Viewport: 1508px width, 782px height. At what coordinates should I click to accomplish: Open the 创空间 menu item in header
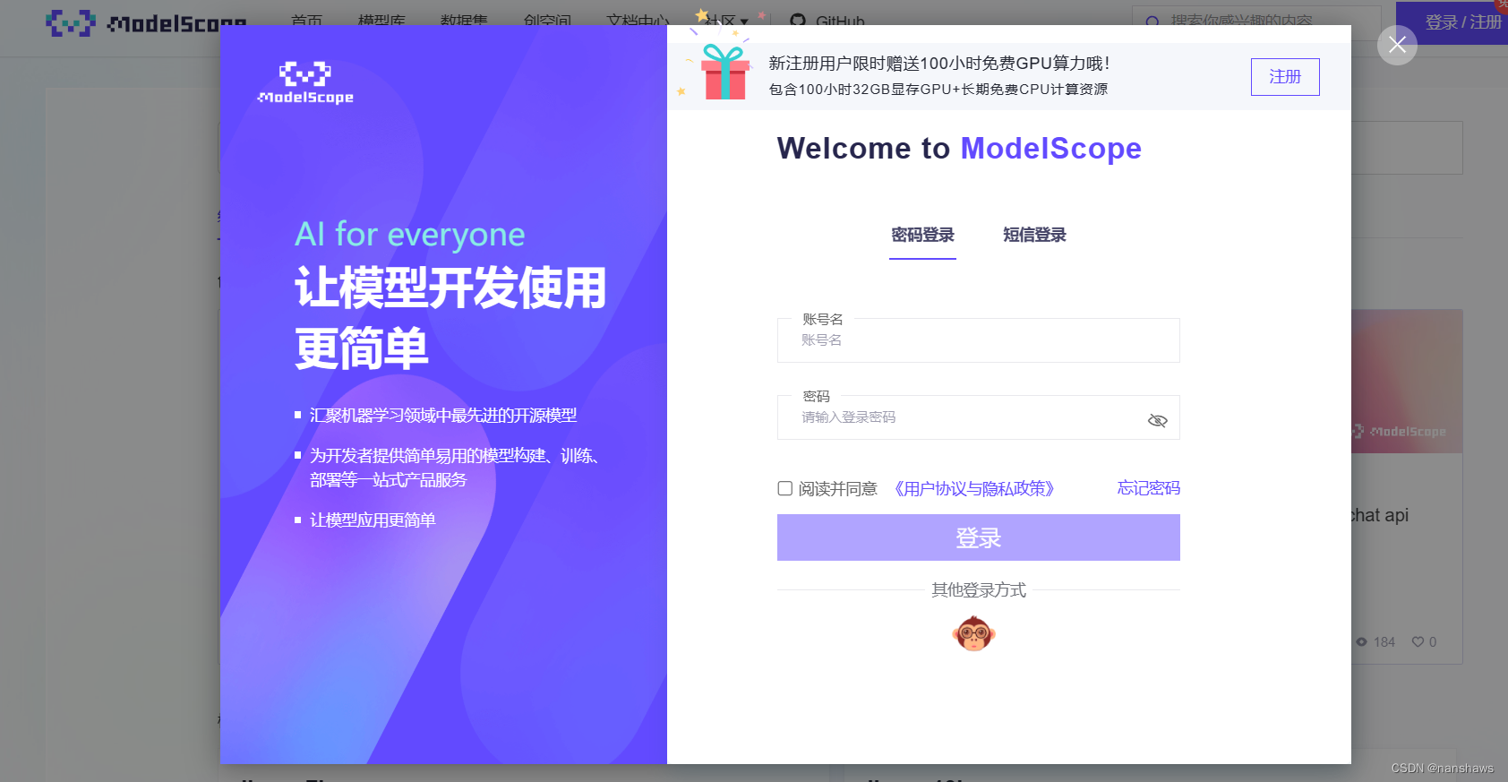547,21
